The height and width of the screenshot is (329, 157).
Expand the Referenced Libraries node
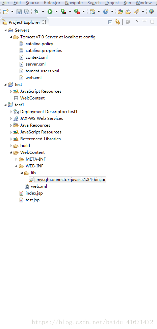click(x=11, y=139)
